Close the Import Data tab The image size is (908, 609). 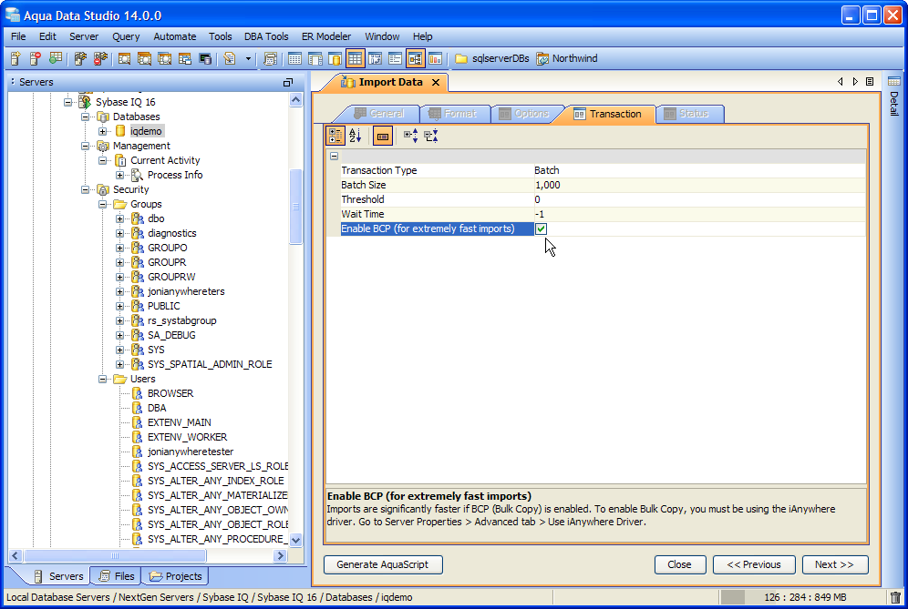tap(436, 83)
